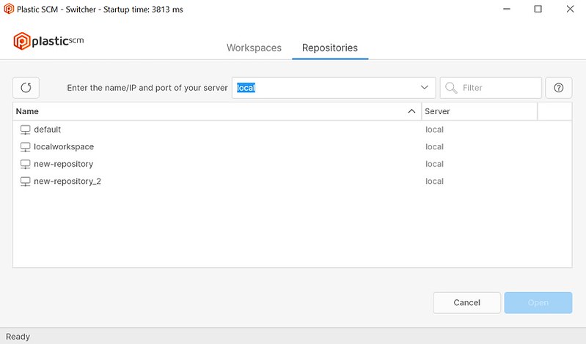Click the Cancel button
This screenshot has height=344, width=586.
pyautogui.click(x=466, y=302)
